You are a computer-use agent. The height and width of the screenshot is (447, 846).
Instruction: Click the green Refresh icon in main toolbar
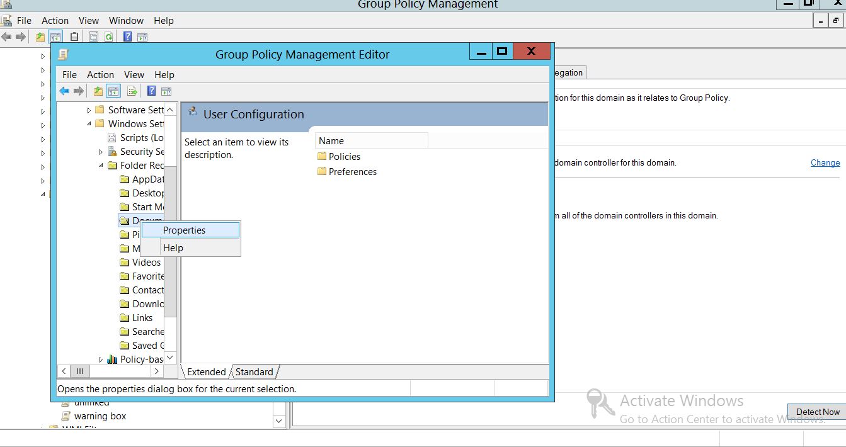coord(108,37)
